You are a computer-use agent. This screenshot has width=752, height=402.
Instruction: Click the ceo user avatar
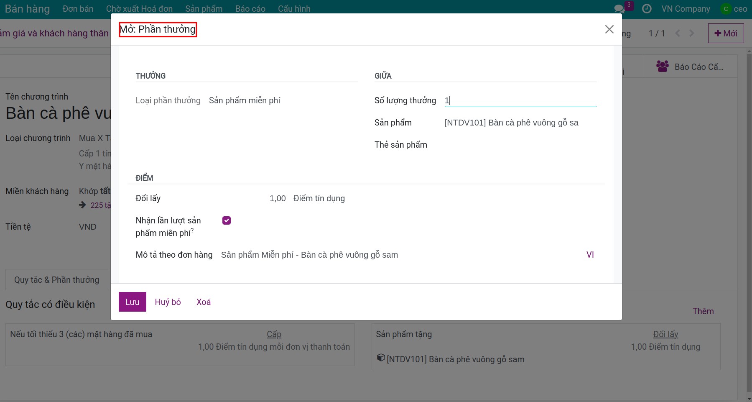click(726, 9)
